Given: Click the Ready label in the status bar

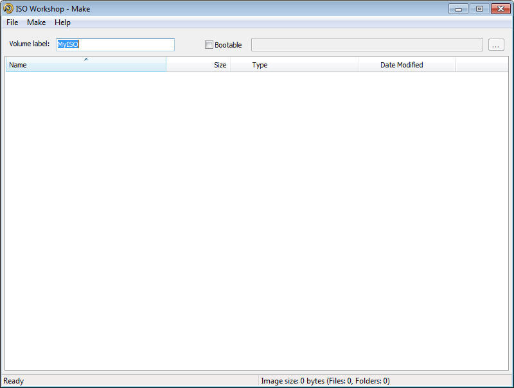Looking at the screenshot, I should 13,380.
